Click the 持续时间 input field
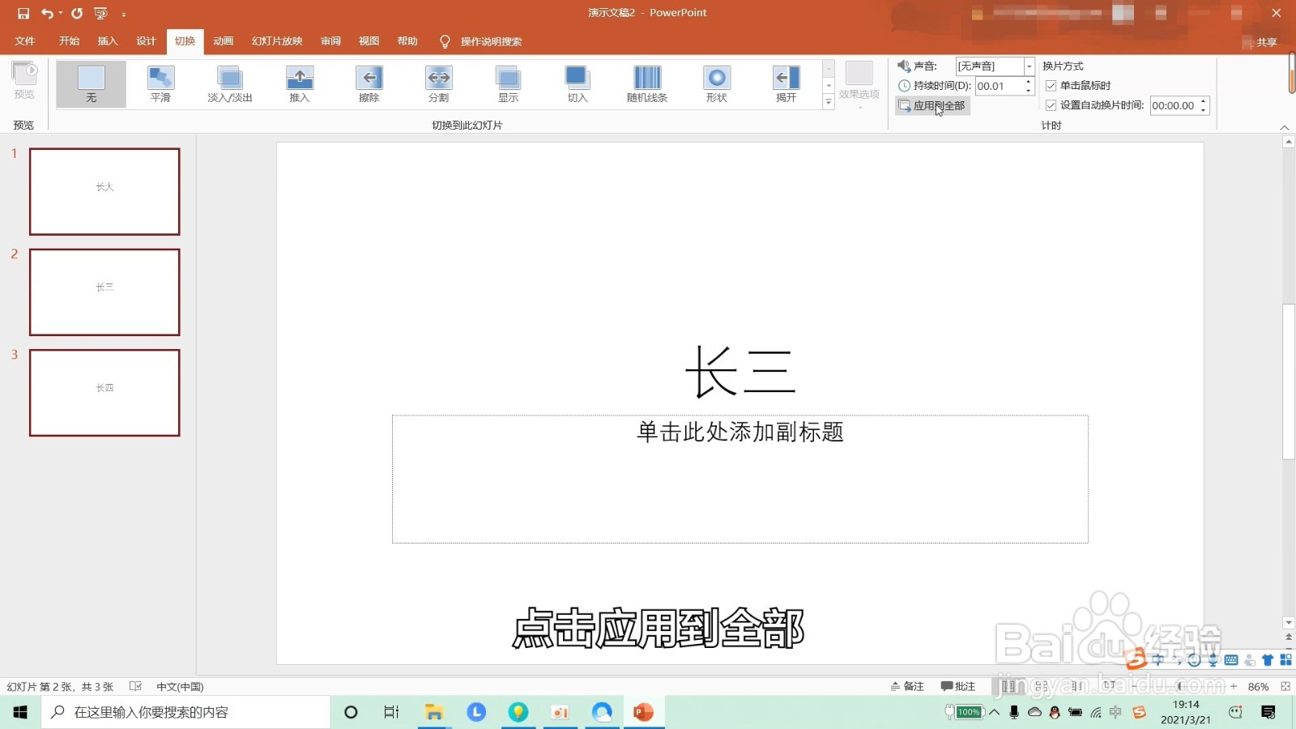Screen dimensions: 1296x729 pos(1000,86)
